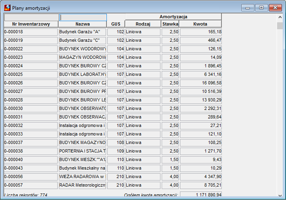Click amount cell 466,47

(201, 41)
